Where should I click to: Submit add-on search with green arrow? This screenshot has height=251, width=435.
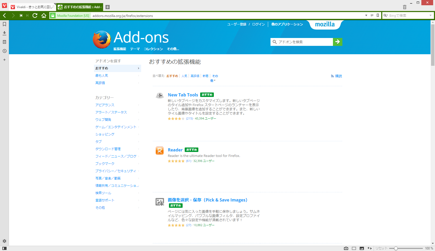click(338, 42)
